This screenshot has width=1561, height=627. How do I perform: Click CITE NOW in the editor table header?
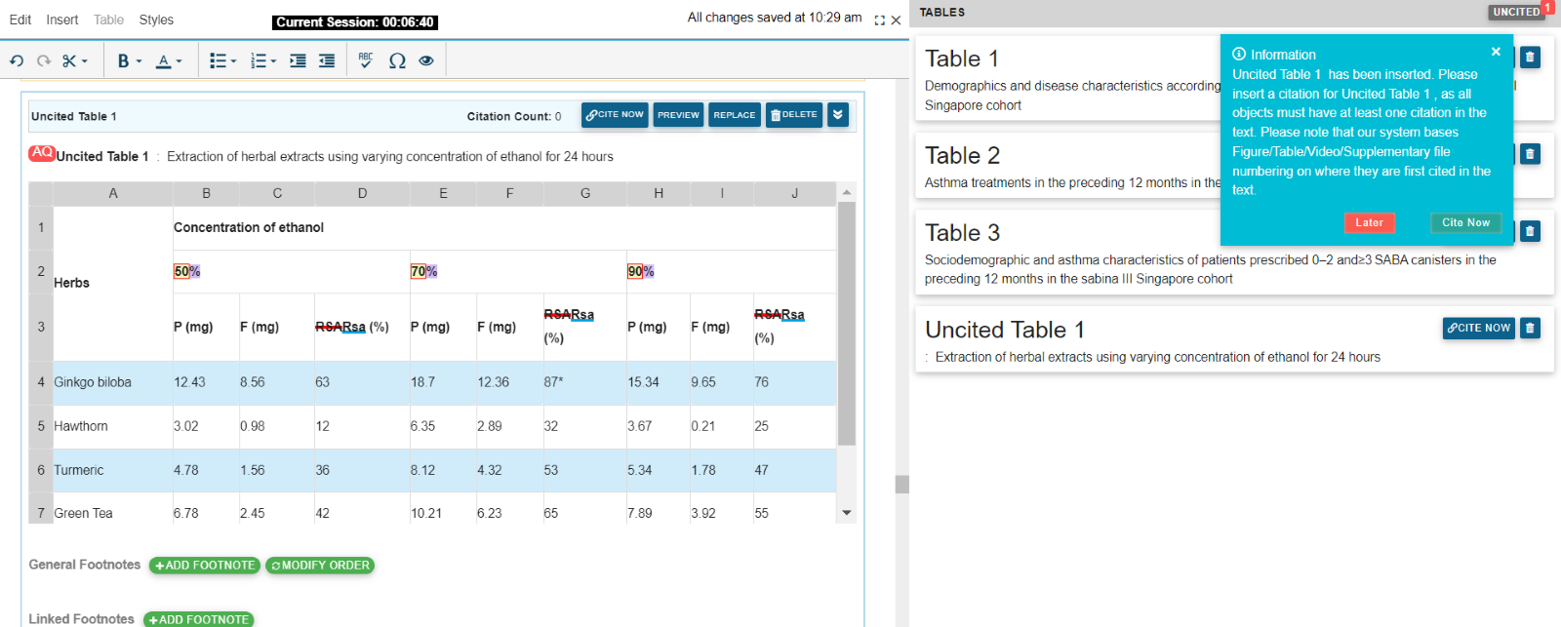[x=616, y=115]
